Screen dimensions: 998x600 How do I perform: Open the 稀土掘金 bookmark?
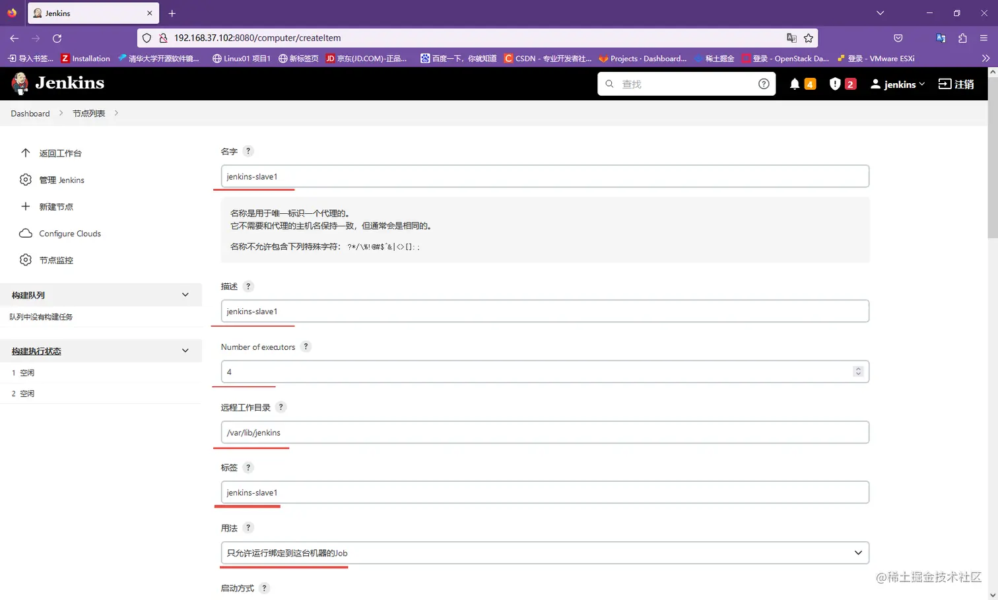pyautogui.click(x=714, y=59)
